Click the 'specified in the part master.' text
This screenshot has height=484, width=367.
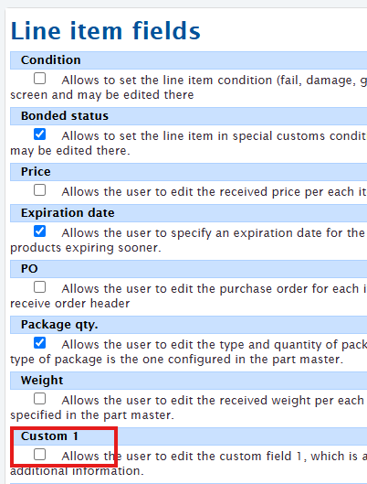92,415
